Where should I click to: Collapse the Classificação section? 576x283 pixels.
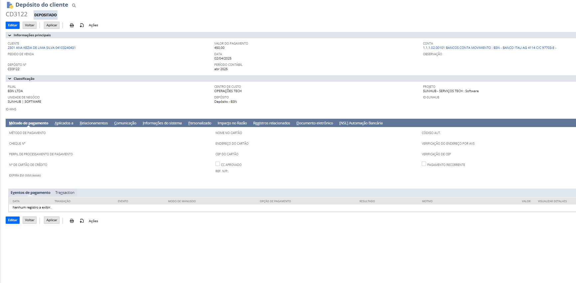[10, 79]
